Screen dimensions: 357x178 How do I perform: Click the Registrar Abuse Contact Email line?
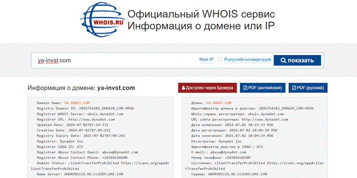click(87, 152)
